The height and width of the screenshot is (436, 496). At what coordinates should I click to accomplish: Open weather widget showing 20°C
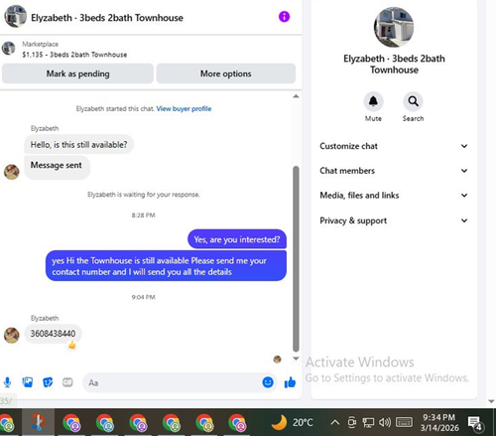(292, 422)
